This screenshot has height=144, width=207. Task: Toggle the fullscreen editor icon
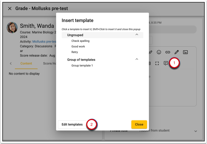157,63
